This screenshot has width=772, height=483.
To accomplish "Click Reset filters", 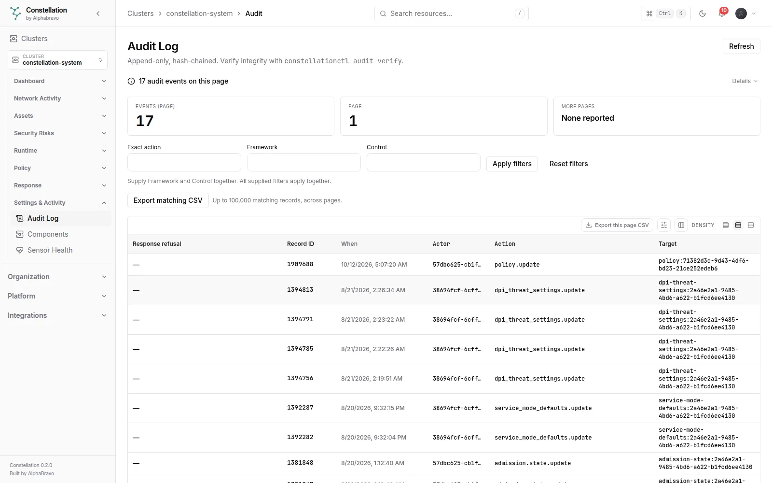I will pyautogui.click(x=568, y=164).
